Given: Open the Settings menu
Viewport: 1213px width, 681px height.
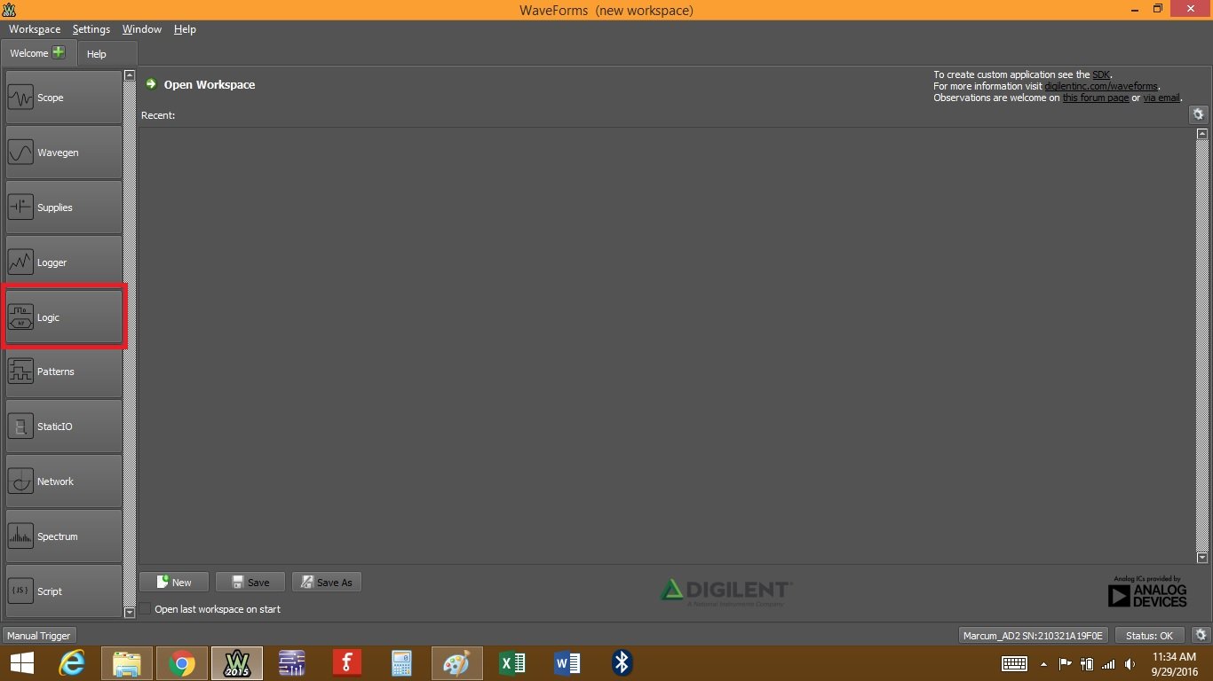Looking at the screenshot, I should [91, 29].
